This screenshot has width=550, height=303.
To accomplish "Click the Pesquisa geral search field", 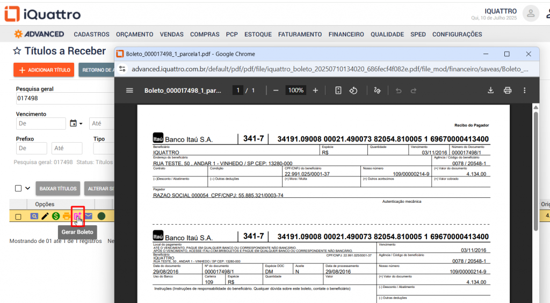I will [65, 99].
